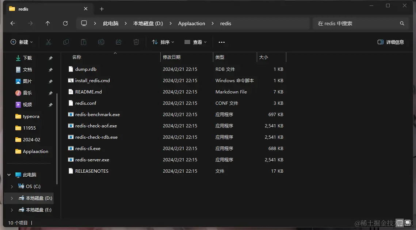
Task: Click the dump.rdb file icon
Action: (70, 69)
